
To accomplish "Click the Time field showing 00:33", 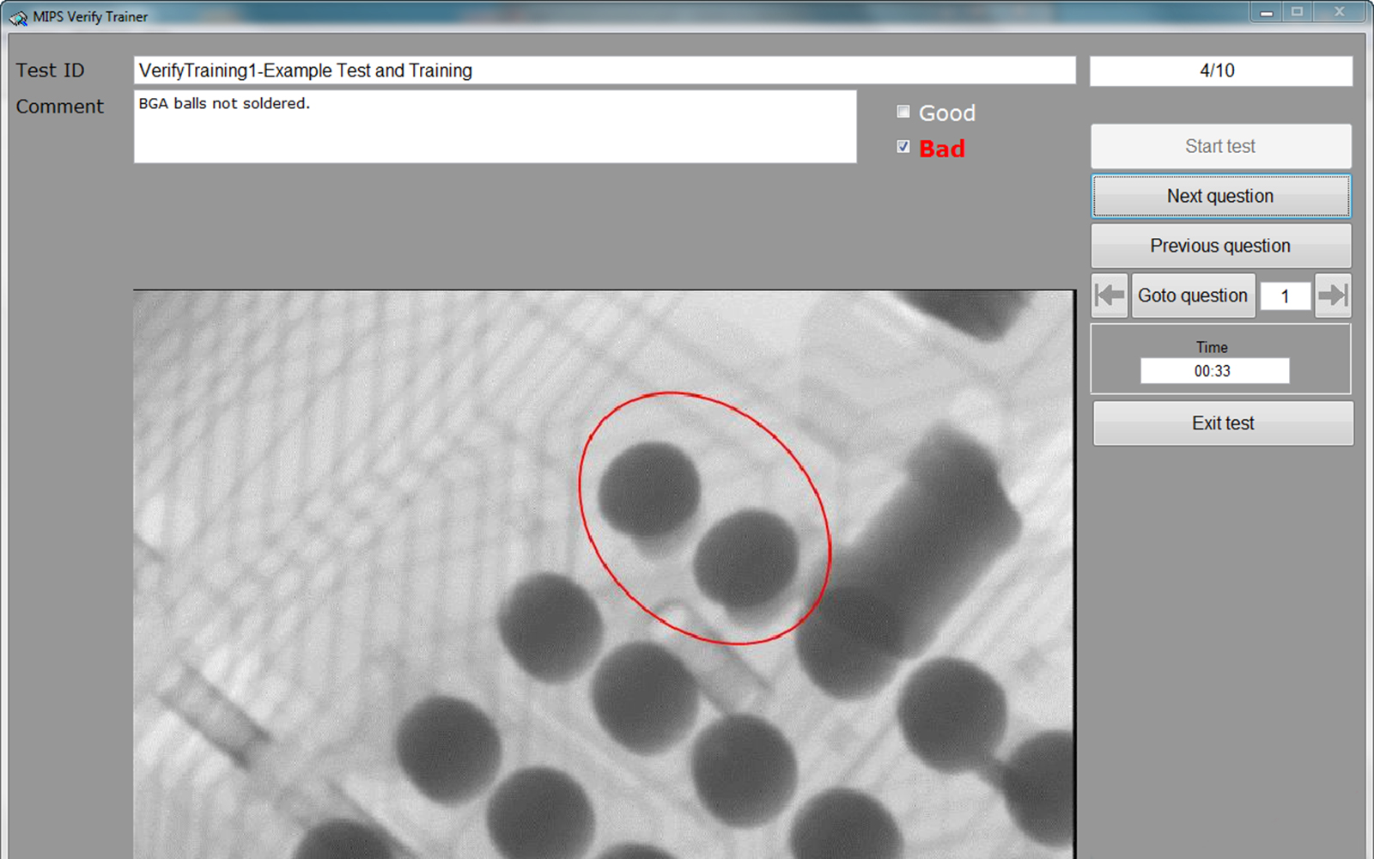I will click(x=1213, y=371).
